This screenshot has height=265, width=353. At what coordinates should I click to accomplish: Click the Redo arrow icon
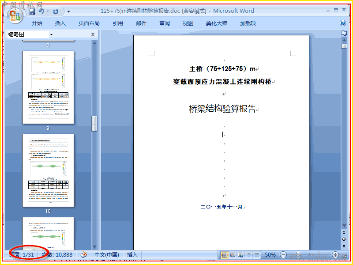[56, 11]
